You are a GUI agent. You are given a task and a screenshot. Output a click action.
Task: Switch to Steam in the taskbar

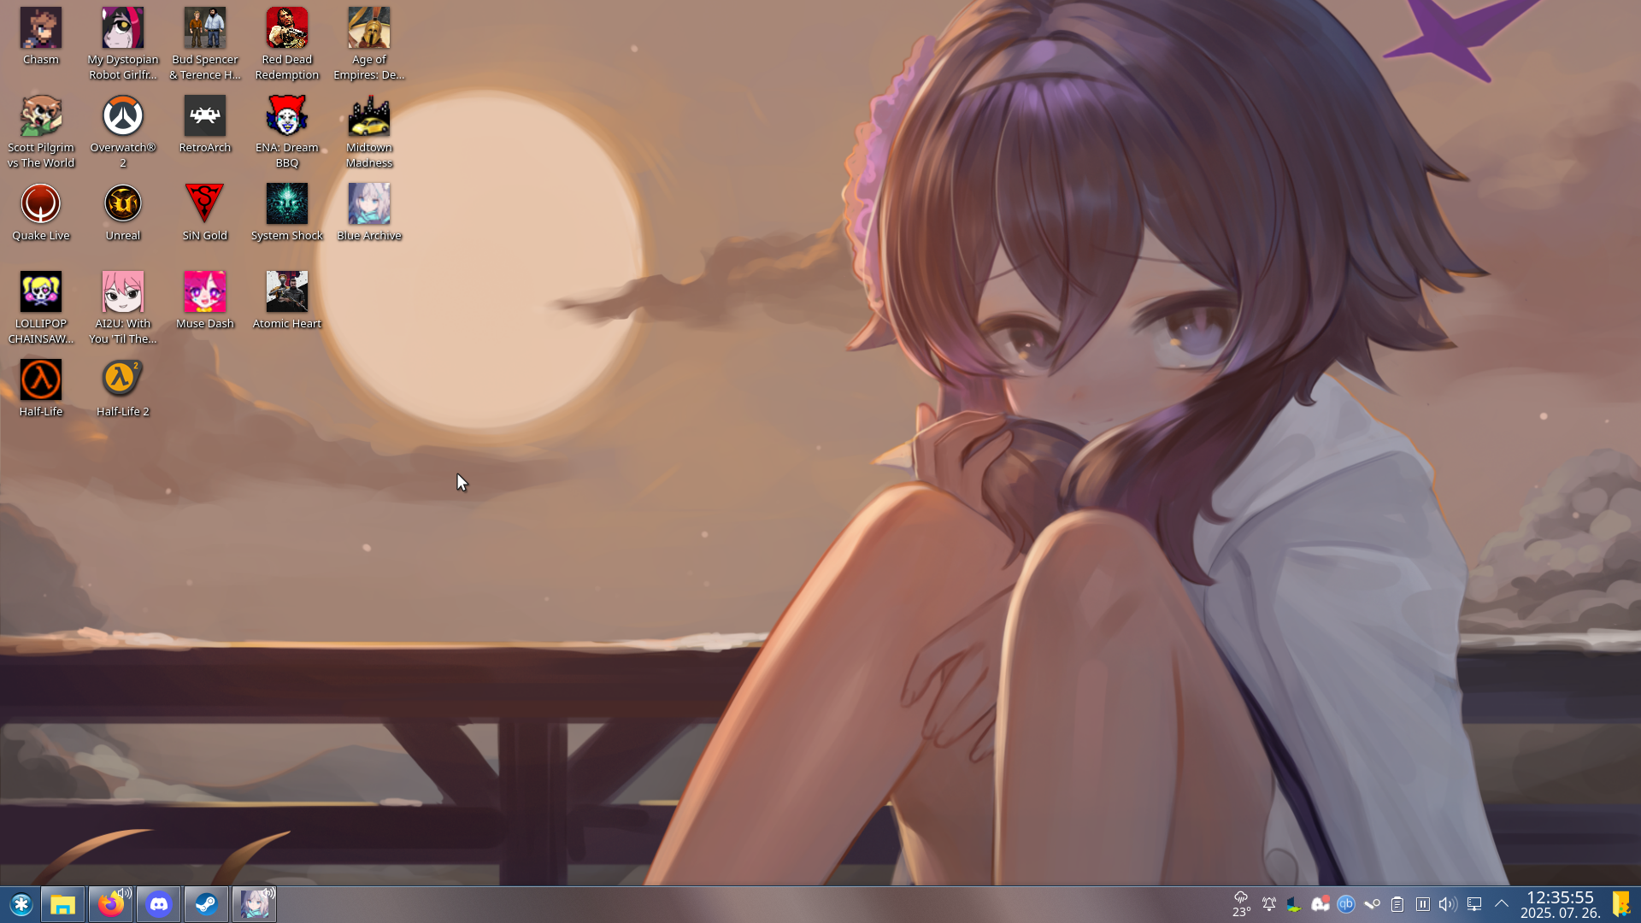coord(207,904)
